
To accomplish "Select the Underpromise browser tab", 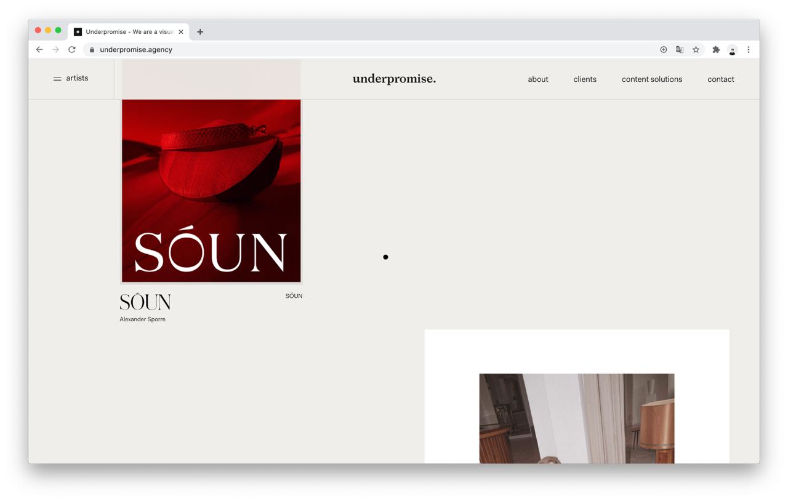I will [x=129, y=32].
